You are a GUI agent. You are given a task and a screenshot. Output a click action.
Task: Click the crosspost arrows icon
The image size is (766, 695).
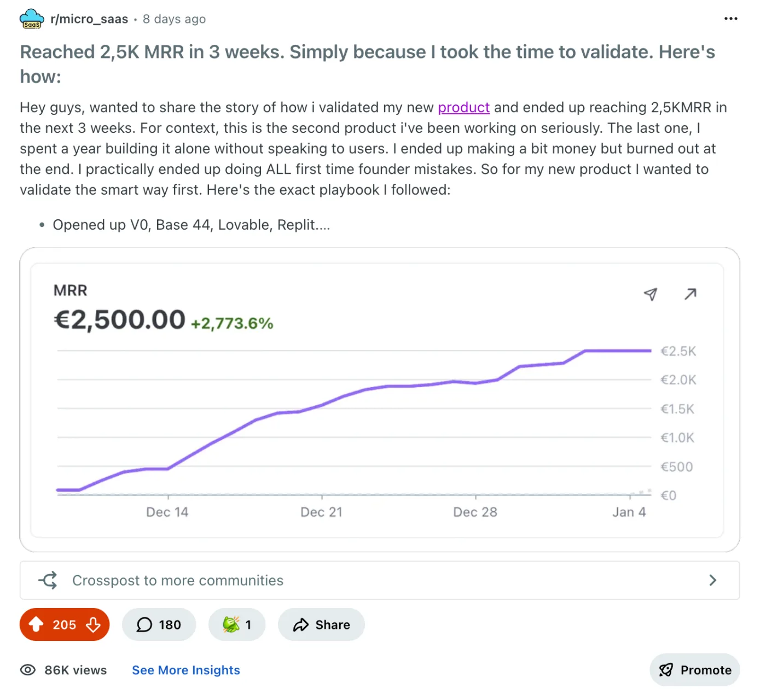(x=48, y=580)
